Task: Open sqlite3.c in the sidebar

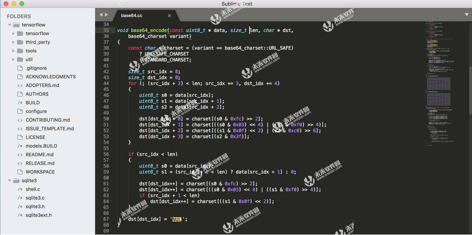Action: coord(35,198)
